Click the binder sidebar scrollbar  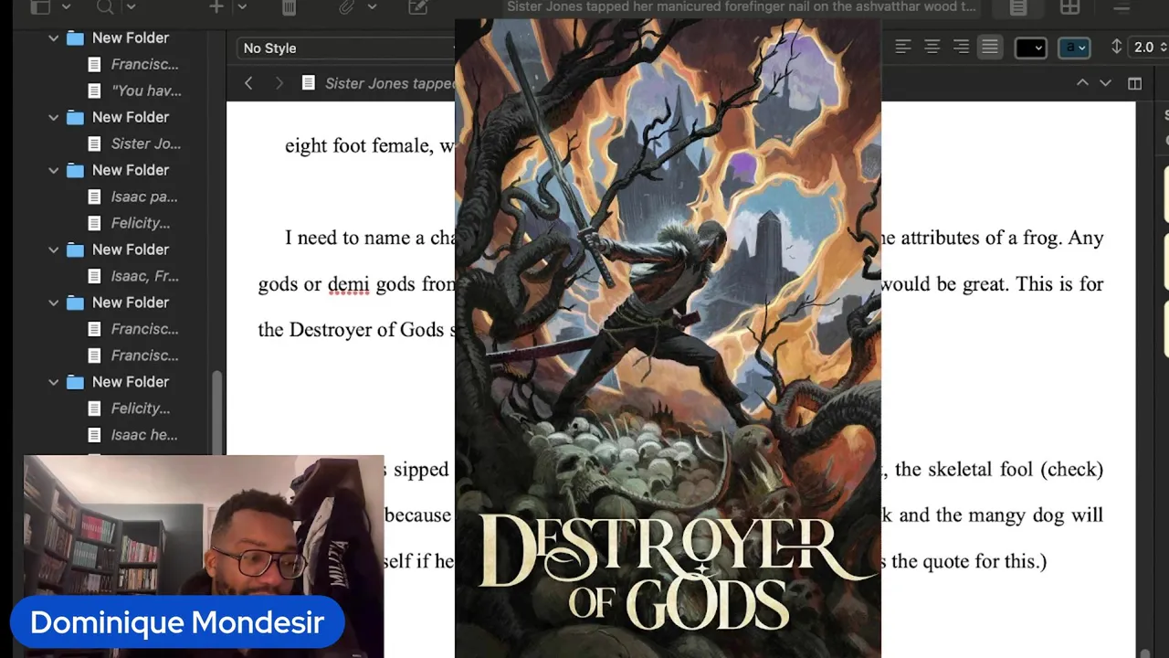[x=217, y=411]
